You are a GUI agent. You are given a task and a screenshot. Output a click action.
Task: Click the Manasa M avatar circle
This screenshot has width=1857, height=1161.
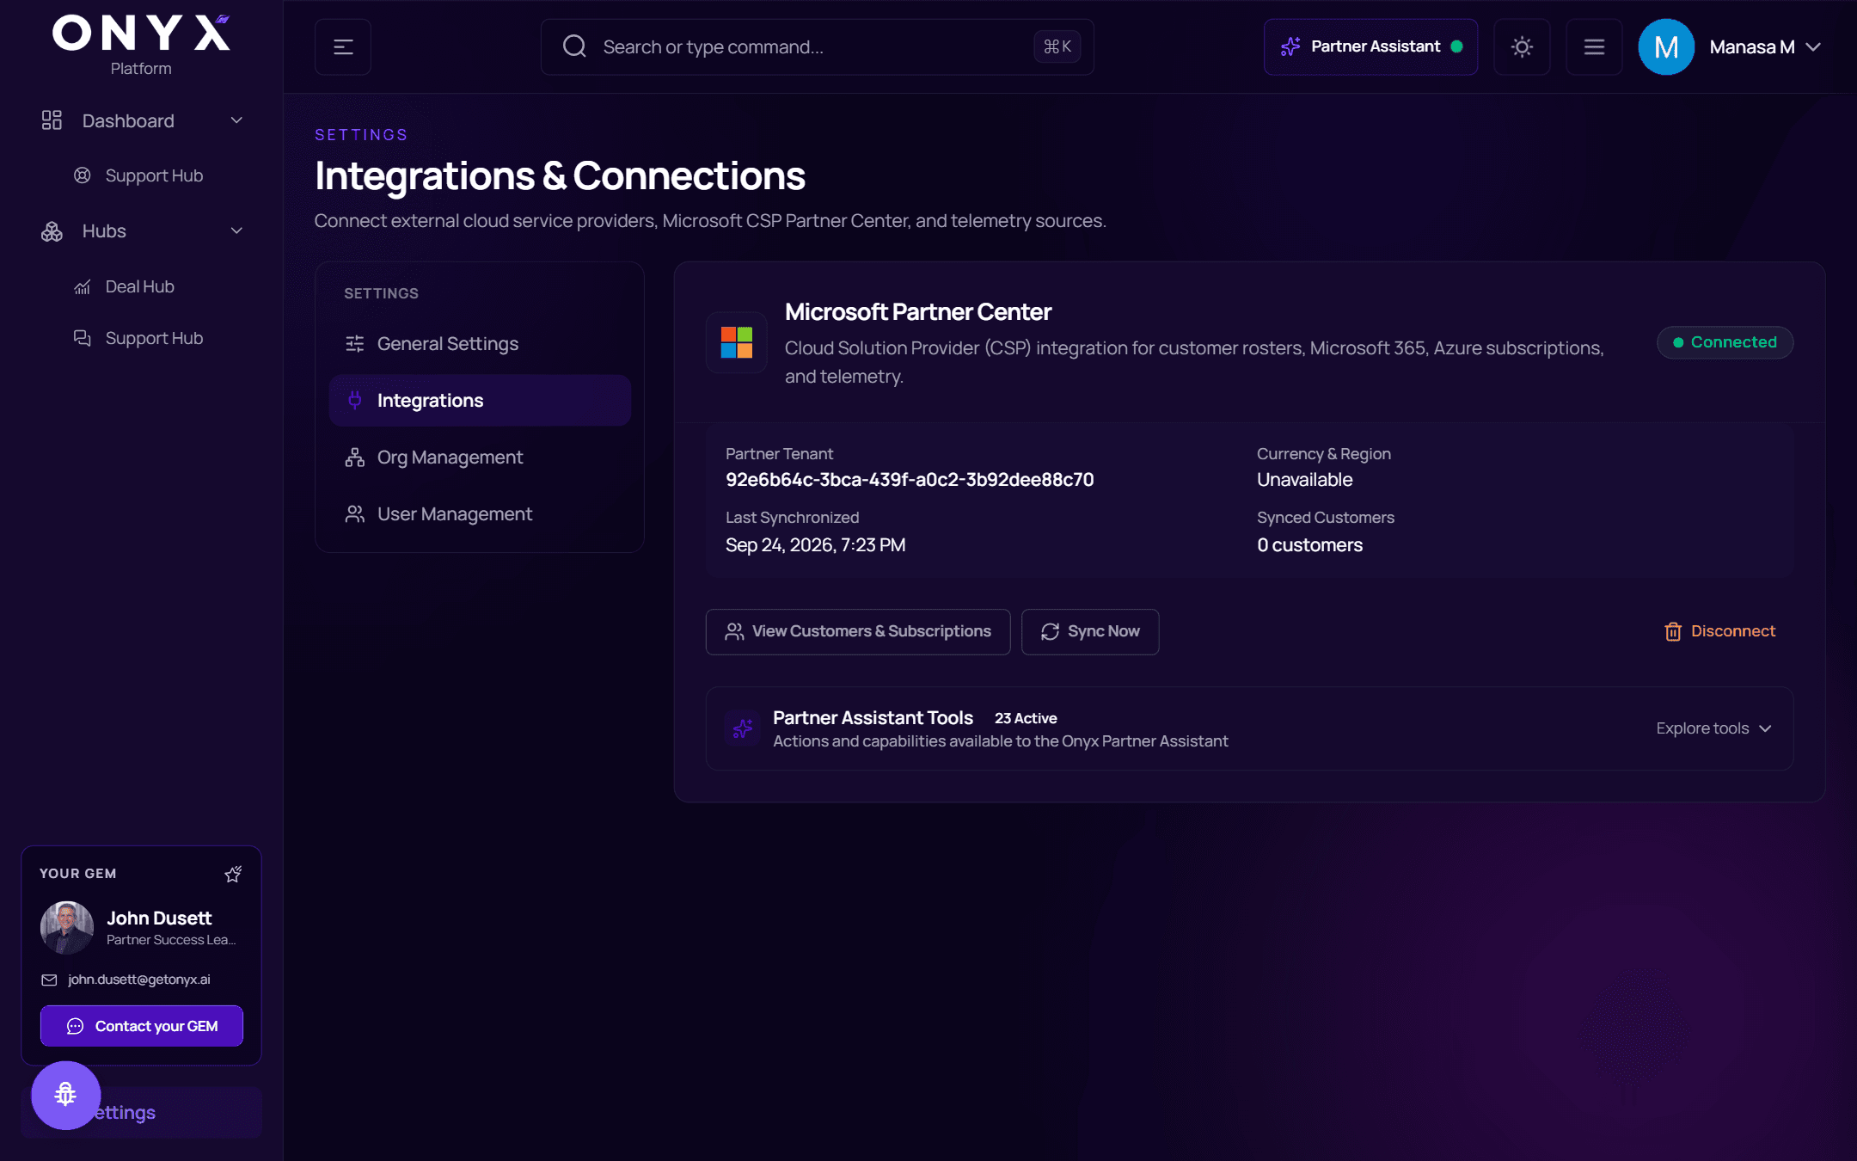[1665, 47]
